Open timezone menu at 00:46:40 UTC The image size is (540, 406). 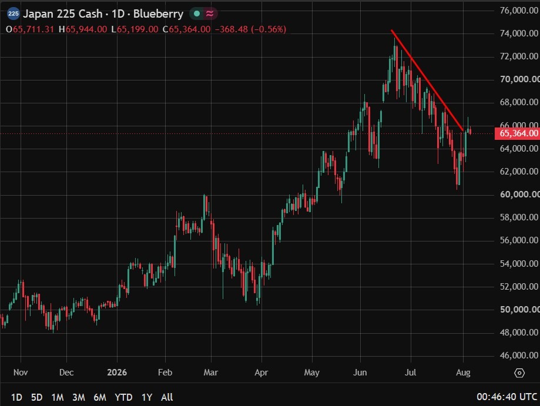[x=507, y=397]
